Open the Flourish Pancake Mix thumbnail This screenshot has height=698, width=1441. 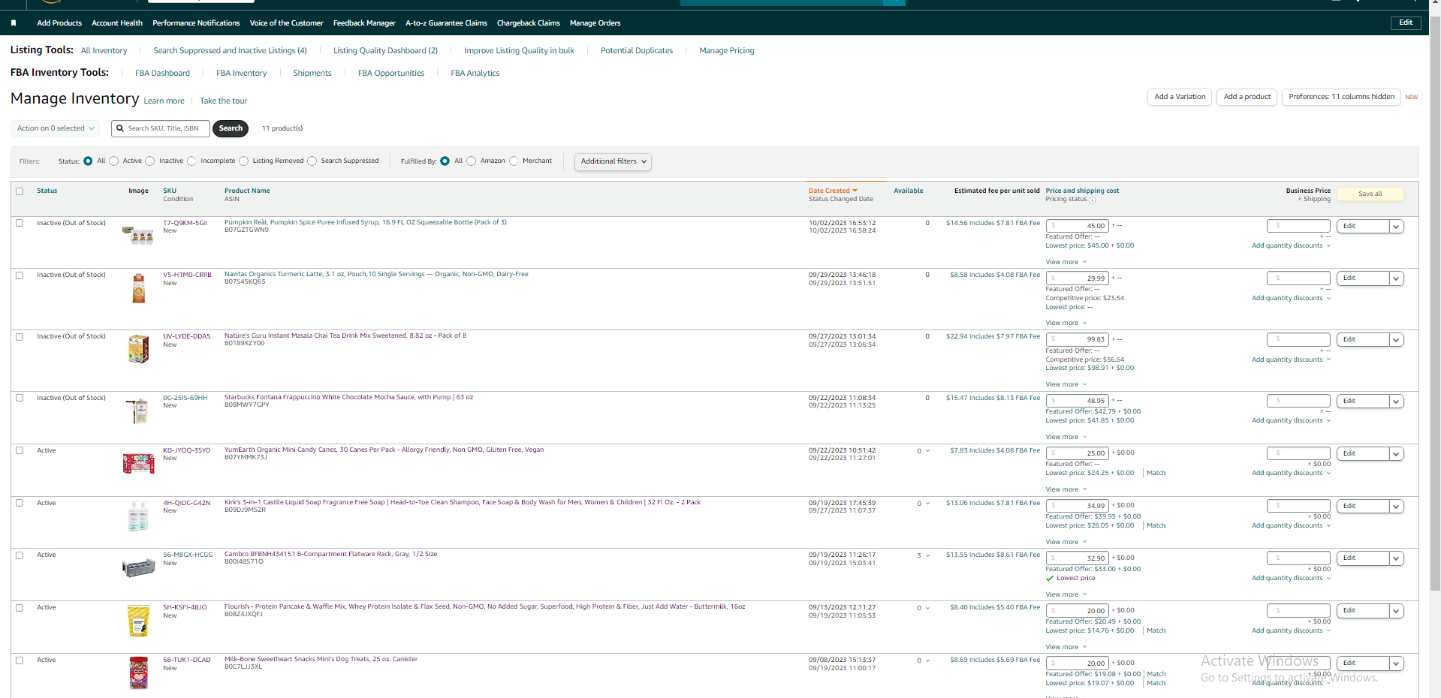(x=138, y=621)
